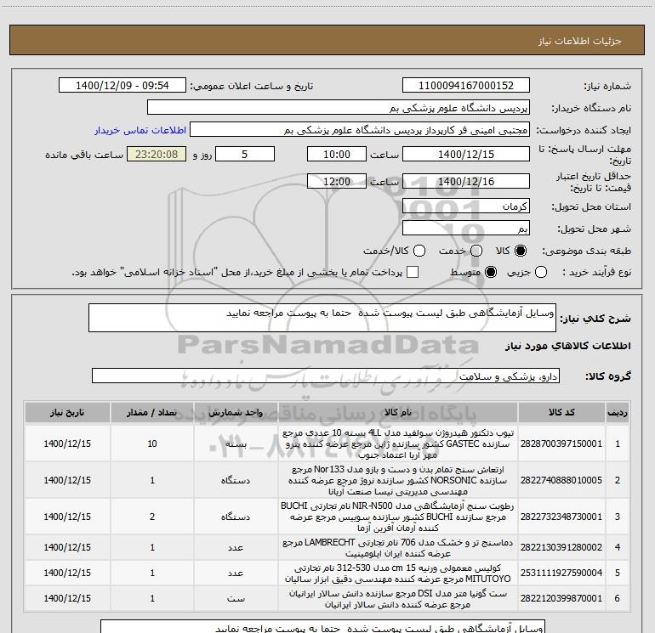Image resolution: width=655 pixels, height=633 pixels.
Task: Click the delivery city field بم
Action: coord(466,228)
